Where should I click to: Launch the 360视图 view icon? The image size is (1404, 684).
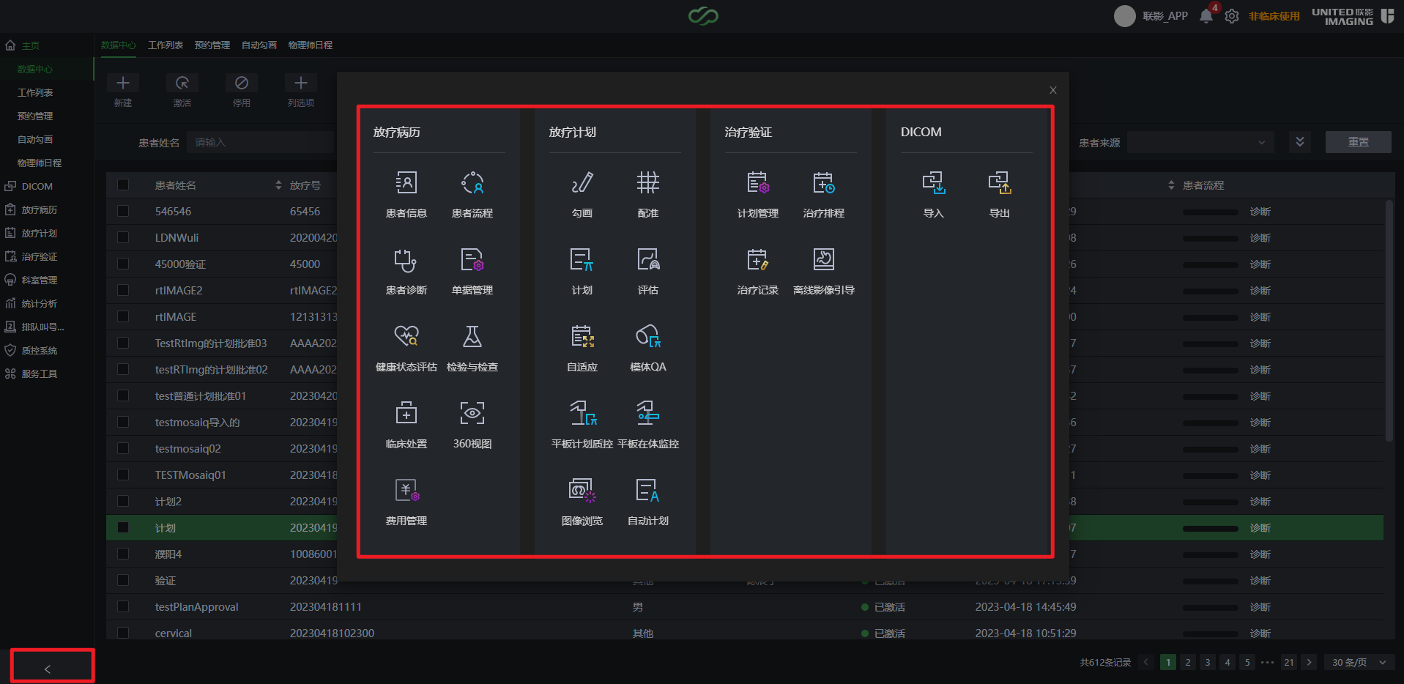(x=472, y=423)
